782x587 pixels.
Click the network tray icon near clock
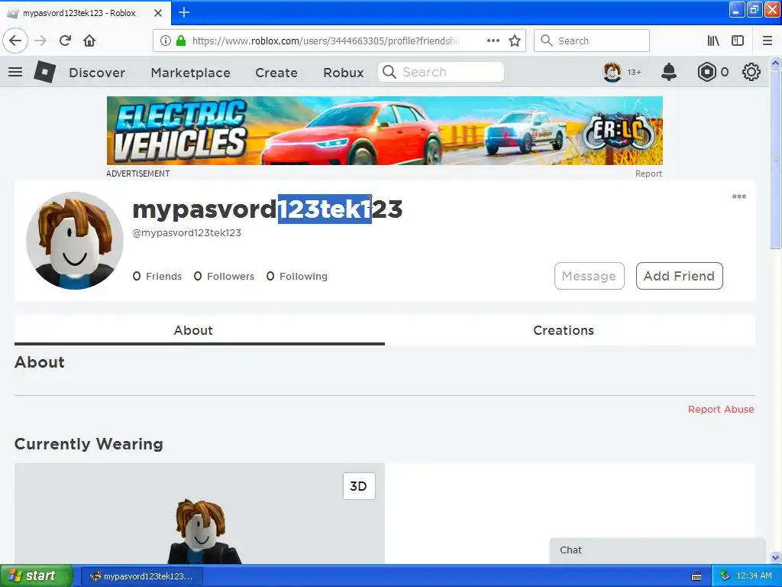725,576
